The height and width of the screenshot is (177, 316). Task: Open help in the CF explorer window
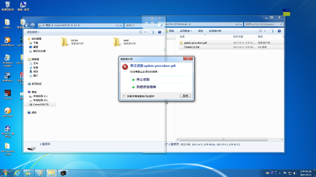pyautogui.click(x=159, y=32)
